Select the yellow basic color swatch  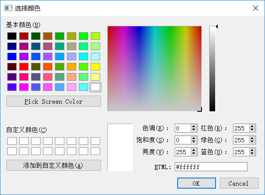click(95, 67)
